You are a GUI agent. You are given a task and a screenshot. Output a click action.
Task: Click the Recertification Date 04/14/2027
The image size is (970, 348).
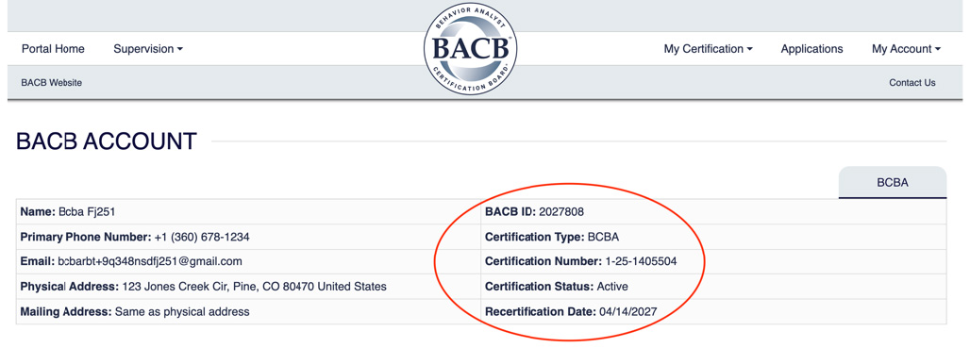point(627,311)
